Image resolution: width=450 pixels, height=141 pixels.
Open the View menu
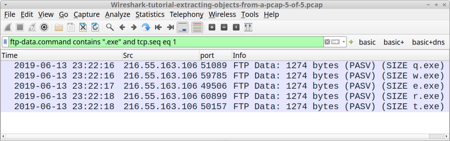click(x=46, y=14)
